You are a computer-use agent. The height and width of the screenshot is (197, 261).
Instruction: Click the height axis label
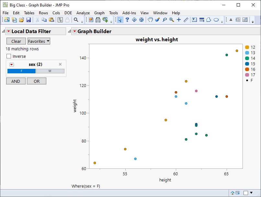(165, 180)
